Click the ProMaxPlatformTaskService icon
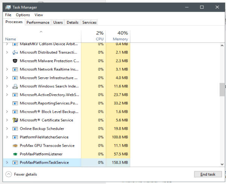This screenshot has width=226, height=184. 15,163
